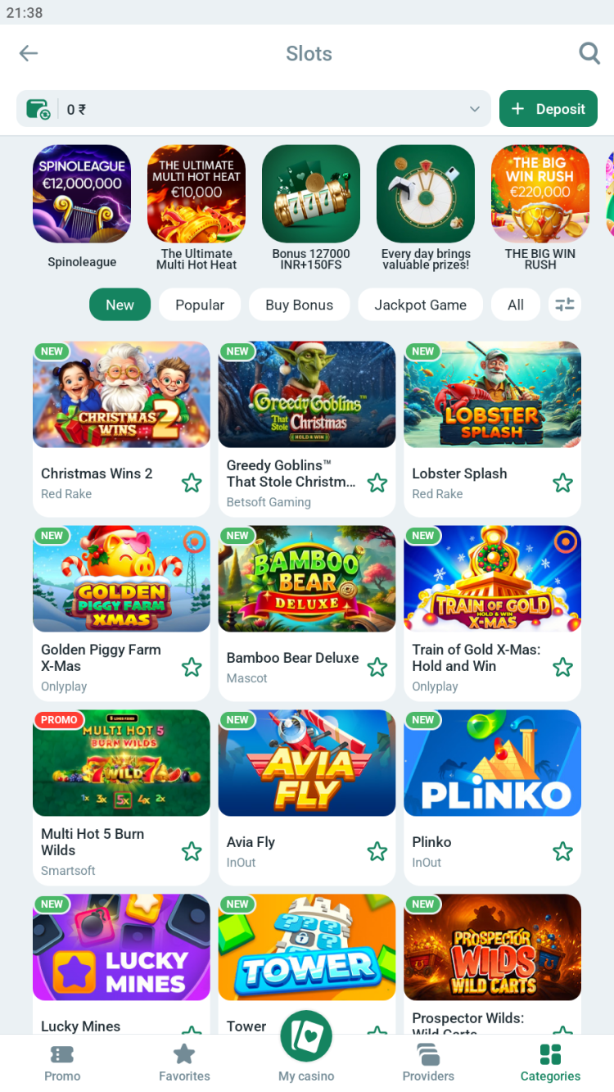
Task: Click the green Deposit button
Action: [549, 109]
